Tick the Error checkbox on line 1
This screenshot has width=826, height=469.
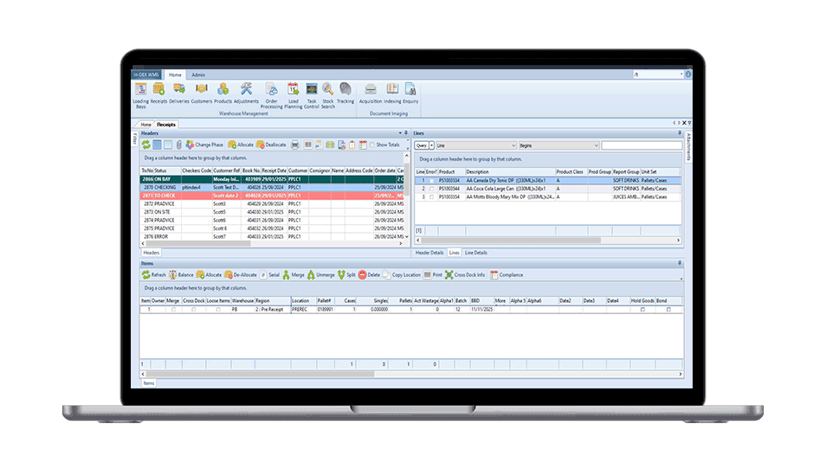pyautogui.click(x=431, y=180)
